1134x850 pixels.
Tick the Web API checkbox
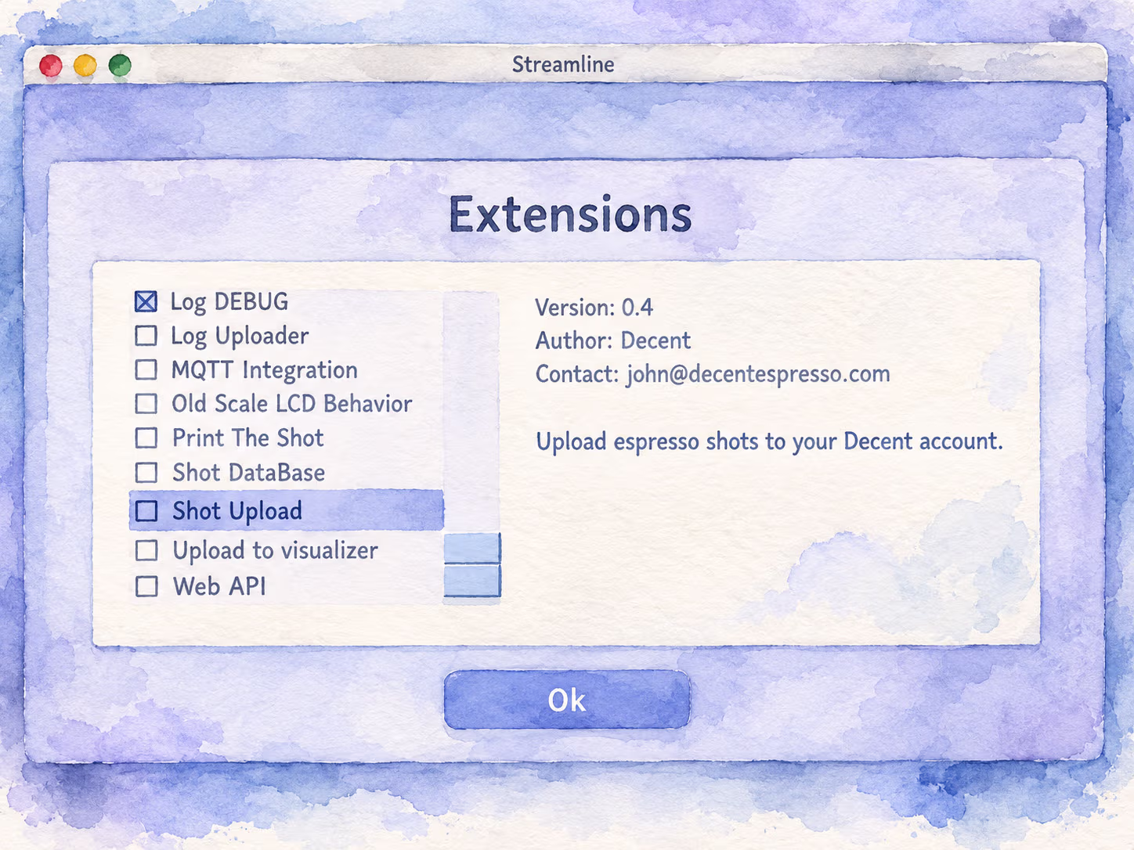pyautogui.click(x=146, y=586)
